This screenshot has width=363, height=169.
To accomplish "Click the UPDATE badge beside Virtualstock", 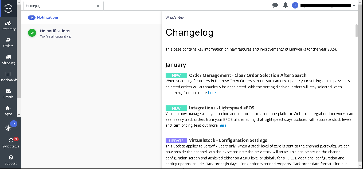I will click(176, 141).
